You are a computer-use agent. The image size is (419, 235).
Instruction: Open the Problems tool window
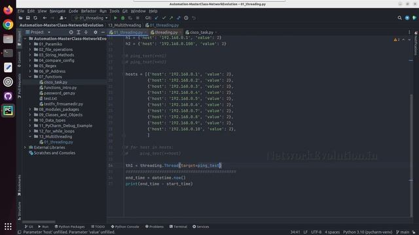coord(155,227)
